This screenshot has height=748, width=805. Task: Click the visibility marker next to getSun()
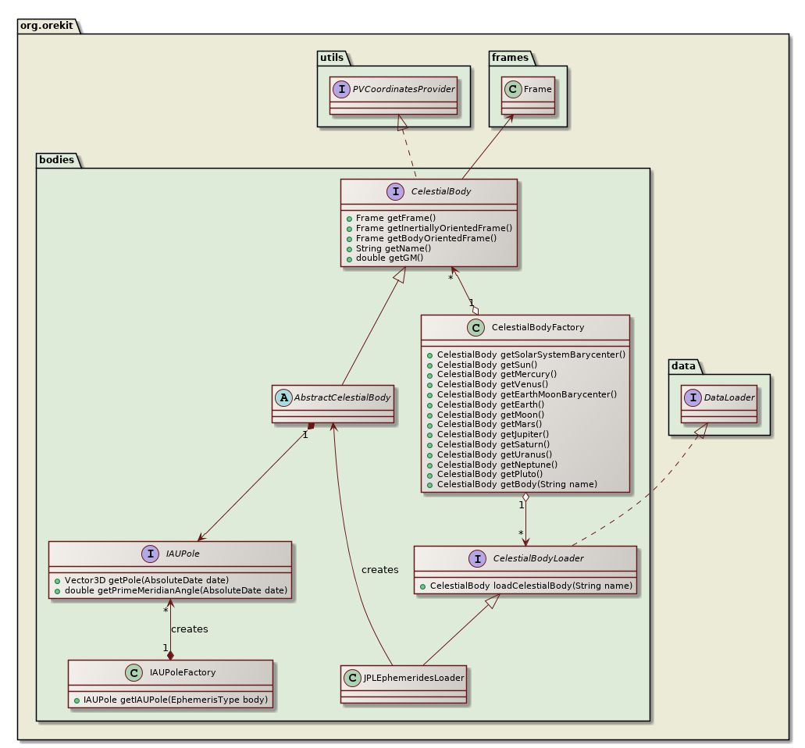tap(429, 365)
